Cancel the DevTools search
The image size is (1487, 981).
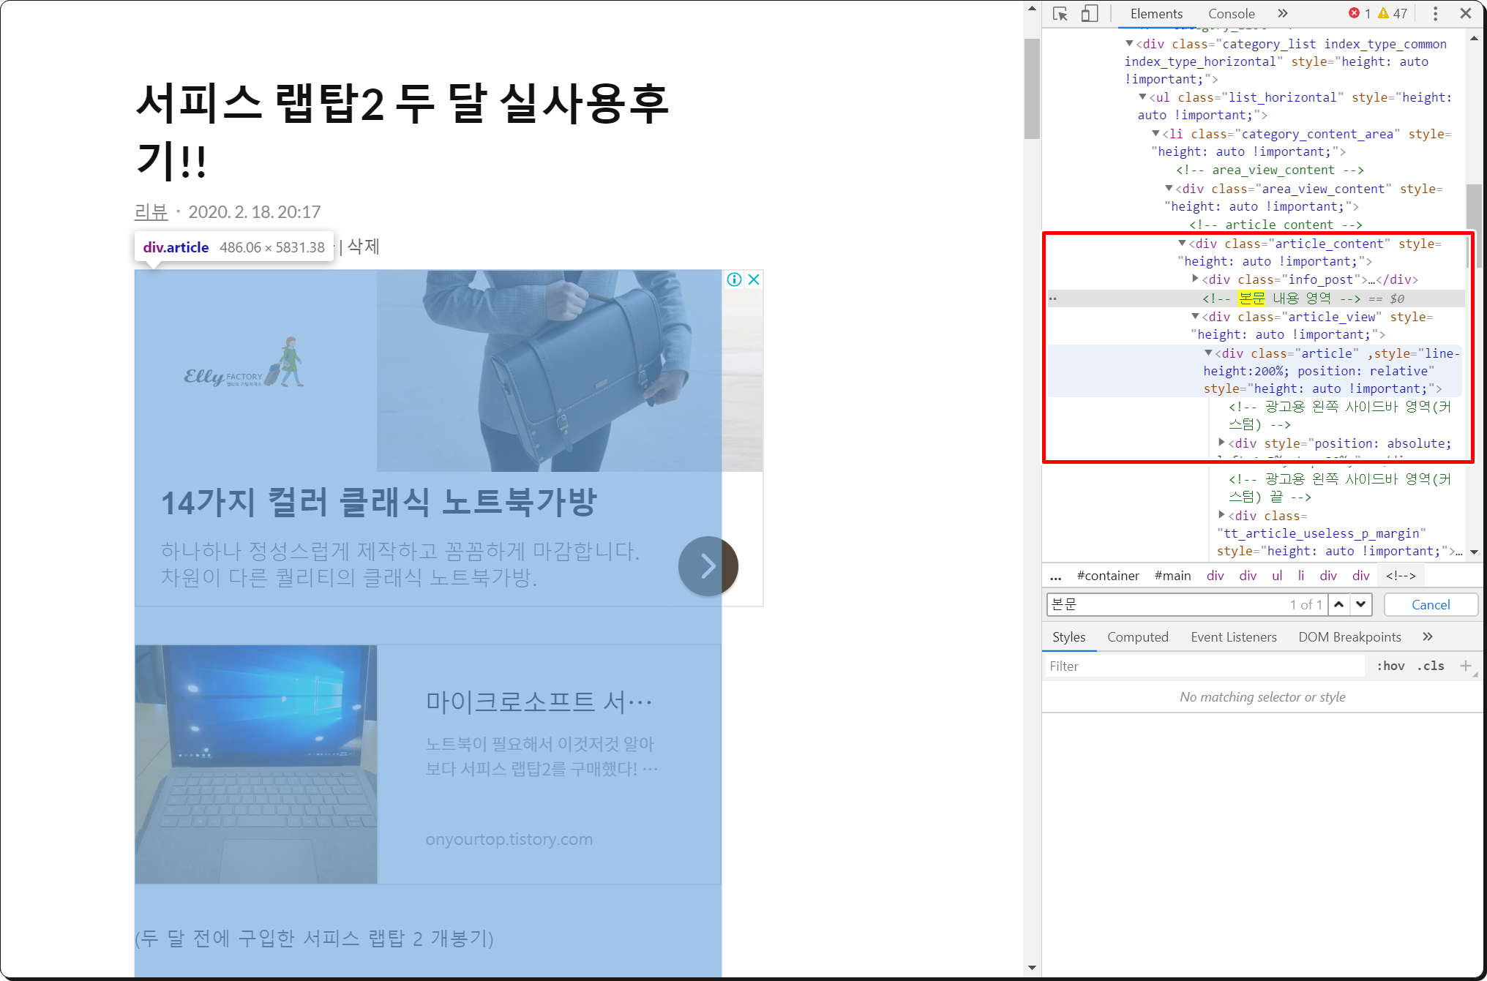coord(1430,605)
